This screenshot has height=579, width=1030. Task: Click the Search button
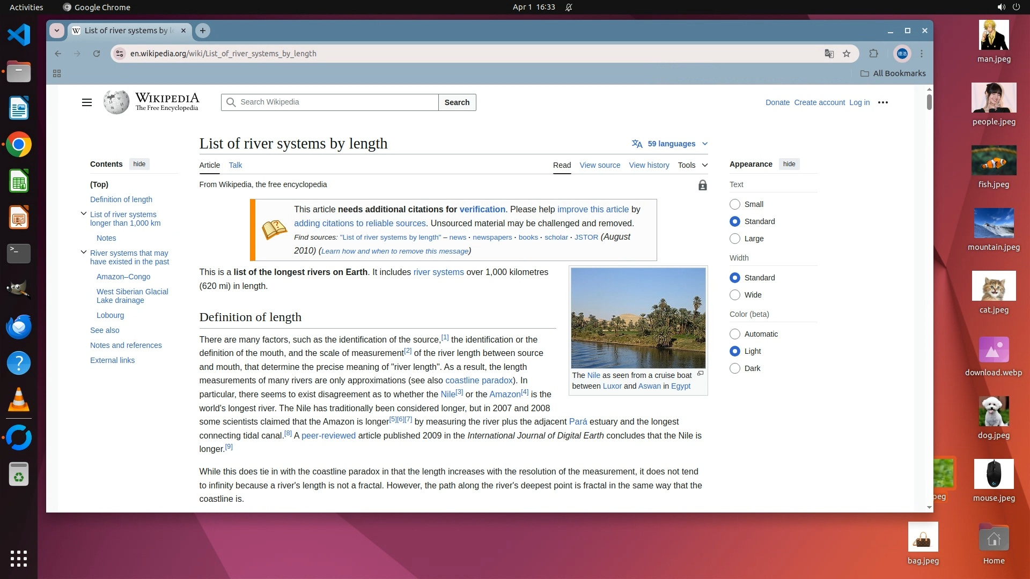point(457,102)
